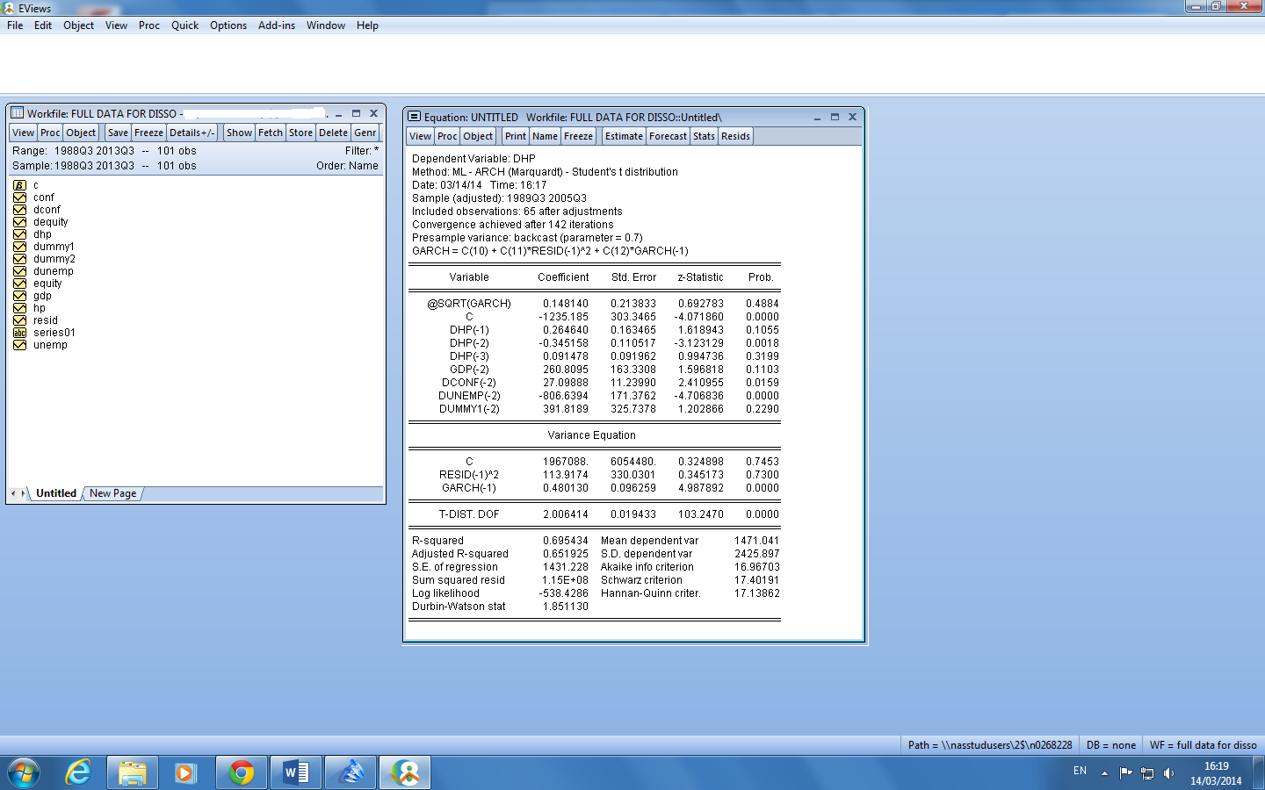Open the Quick menu
Viewport: 1265px width, 790px height.
(x=184, y=25)
